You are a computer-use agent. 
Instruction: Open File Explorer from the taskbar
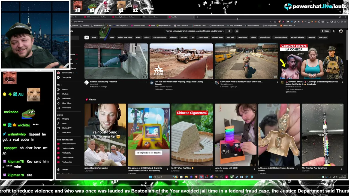pos(186,177)
